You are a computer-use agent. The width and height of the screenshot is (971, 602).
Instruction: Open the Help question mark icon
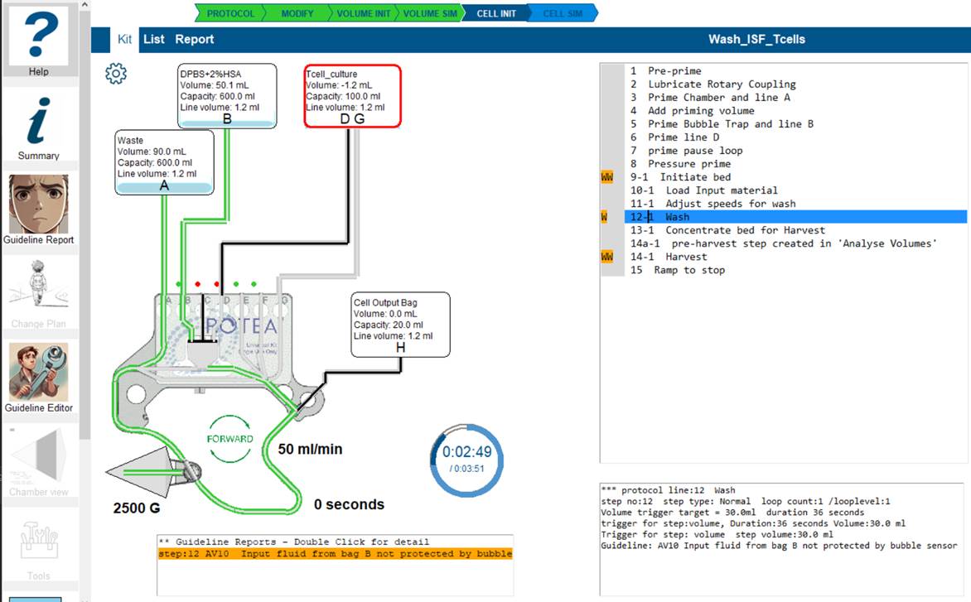point(38,37)
